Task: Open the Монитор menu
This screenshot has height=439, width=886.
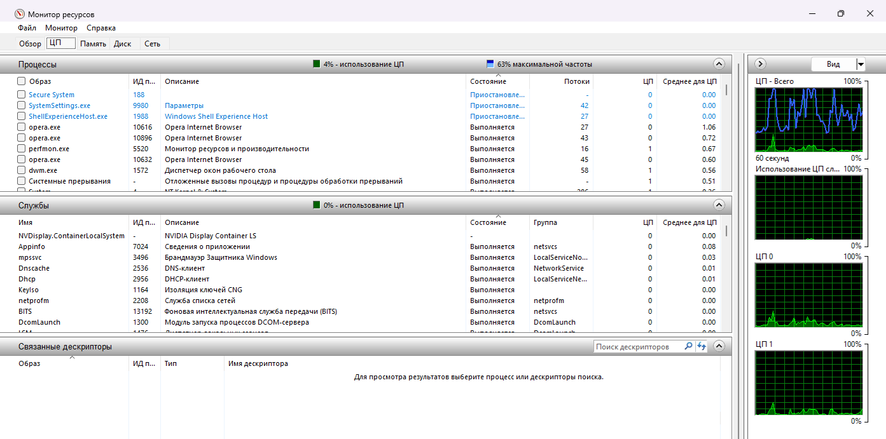Action: pos(61,28)
